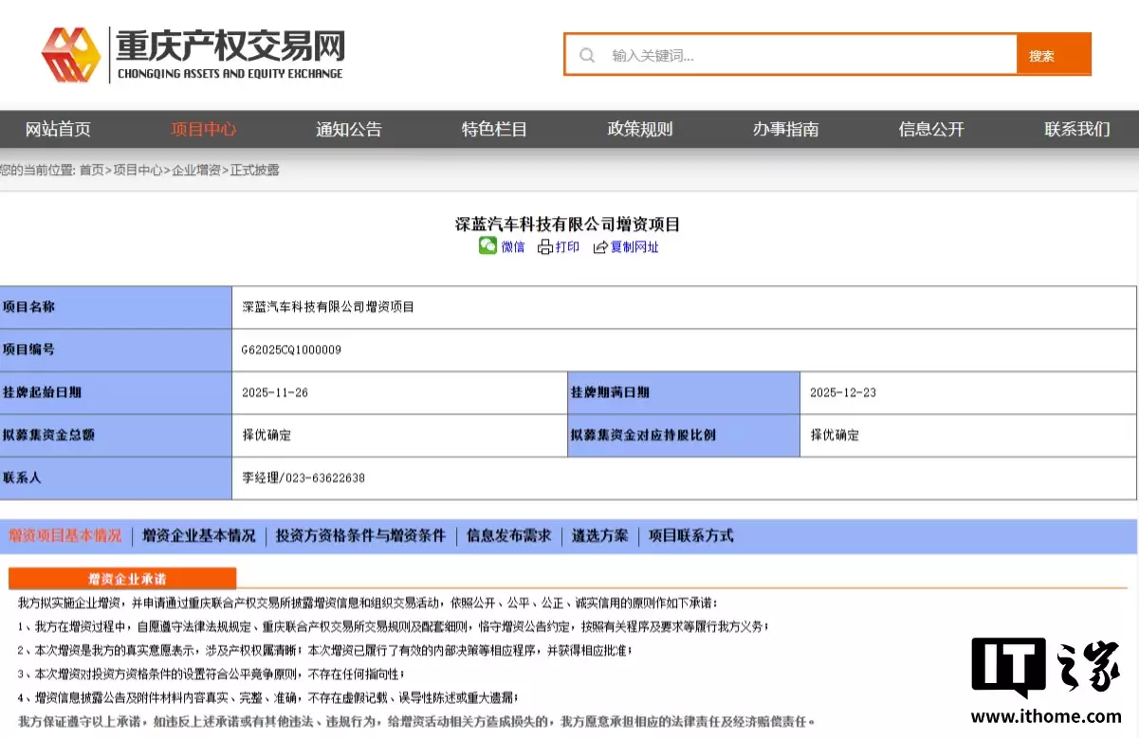Switch to the 投资方资格条件与增资条件 tab
Image resolution: width=1139 pixels, height=738 pixels.
tap(363, 535)
